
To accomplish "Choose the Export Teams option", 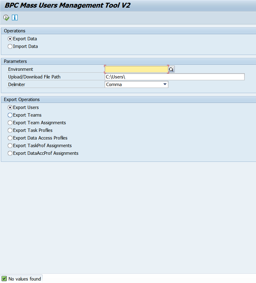I will click(10, 115).
